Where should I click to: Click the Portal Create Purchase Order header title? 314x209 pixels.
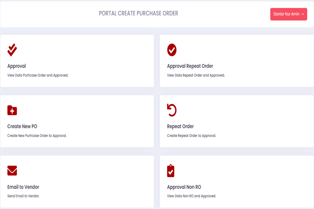[138, 14]
